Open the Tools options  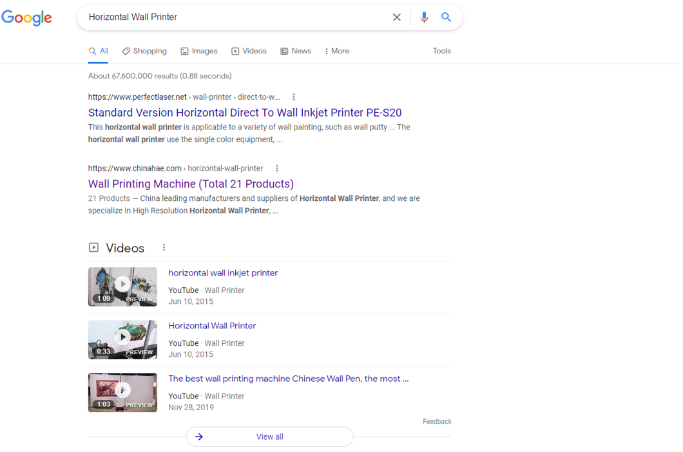[x=441, y=51]
